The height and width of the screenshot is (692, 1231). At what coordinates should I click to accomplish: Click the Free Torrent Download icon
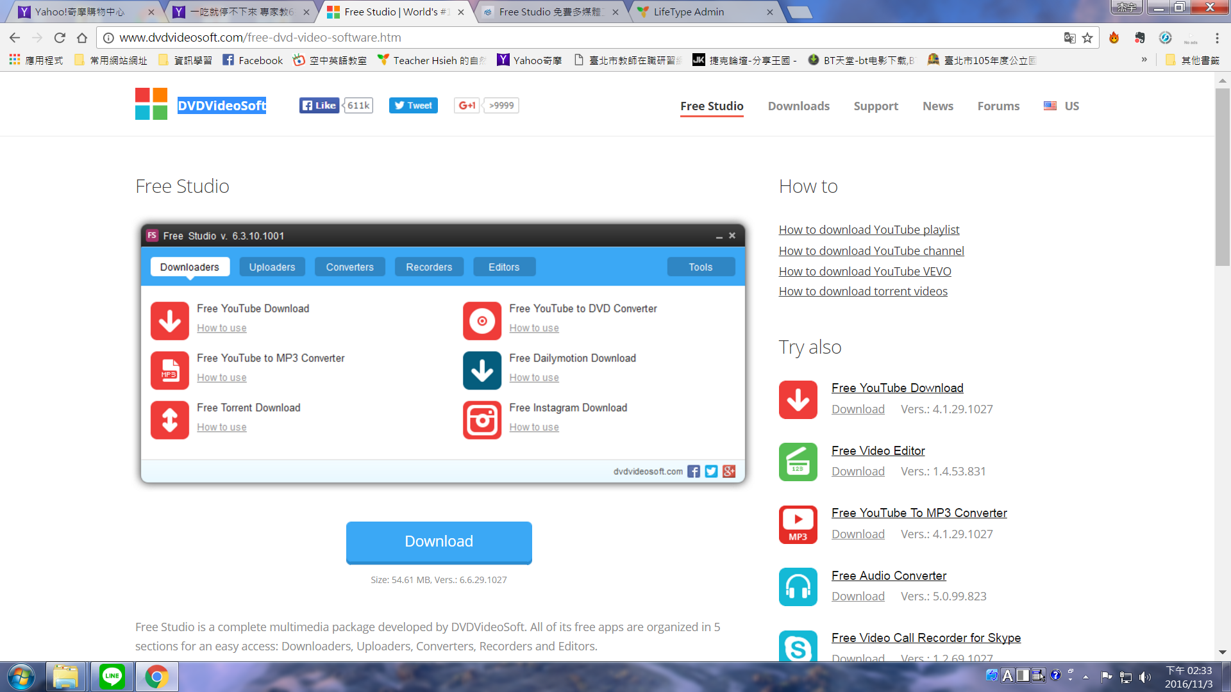click(x=170, y=420)
